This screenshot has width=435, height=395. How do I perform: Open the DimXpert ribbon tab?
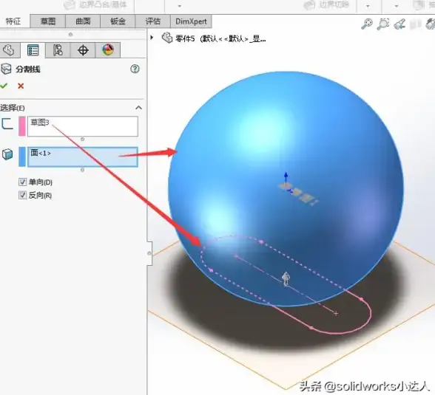(191, 21)
